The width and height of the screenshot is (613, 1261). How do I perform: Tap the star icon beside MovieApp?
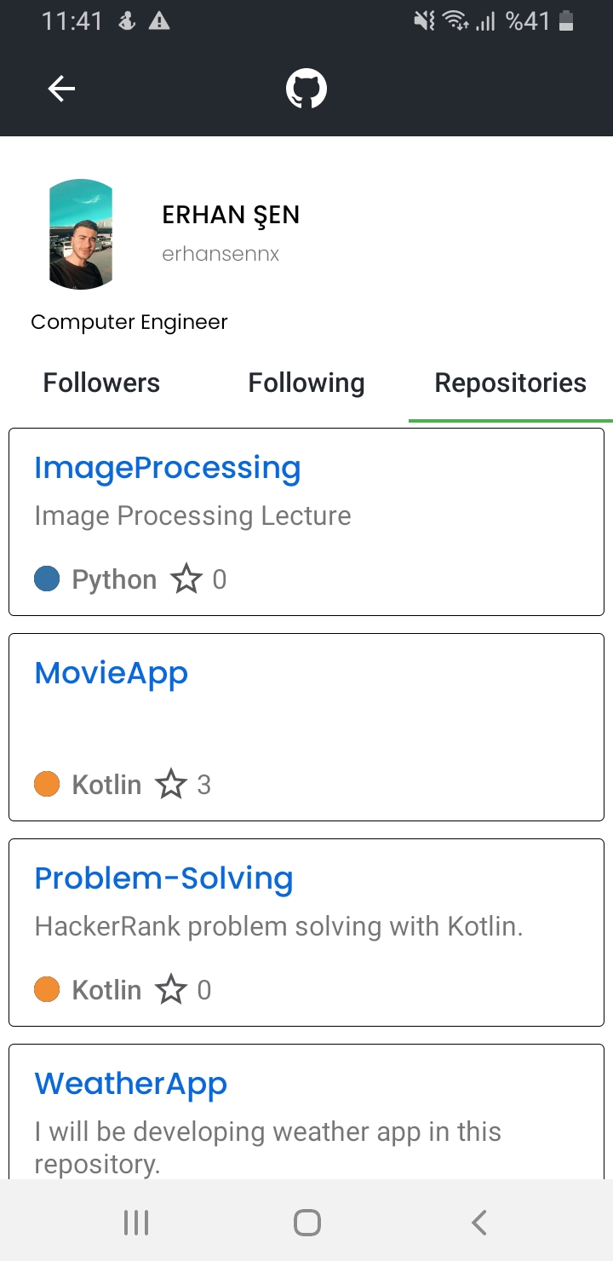[173, 784]
